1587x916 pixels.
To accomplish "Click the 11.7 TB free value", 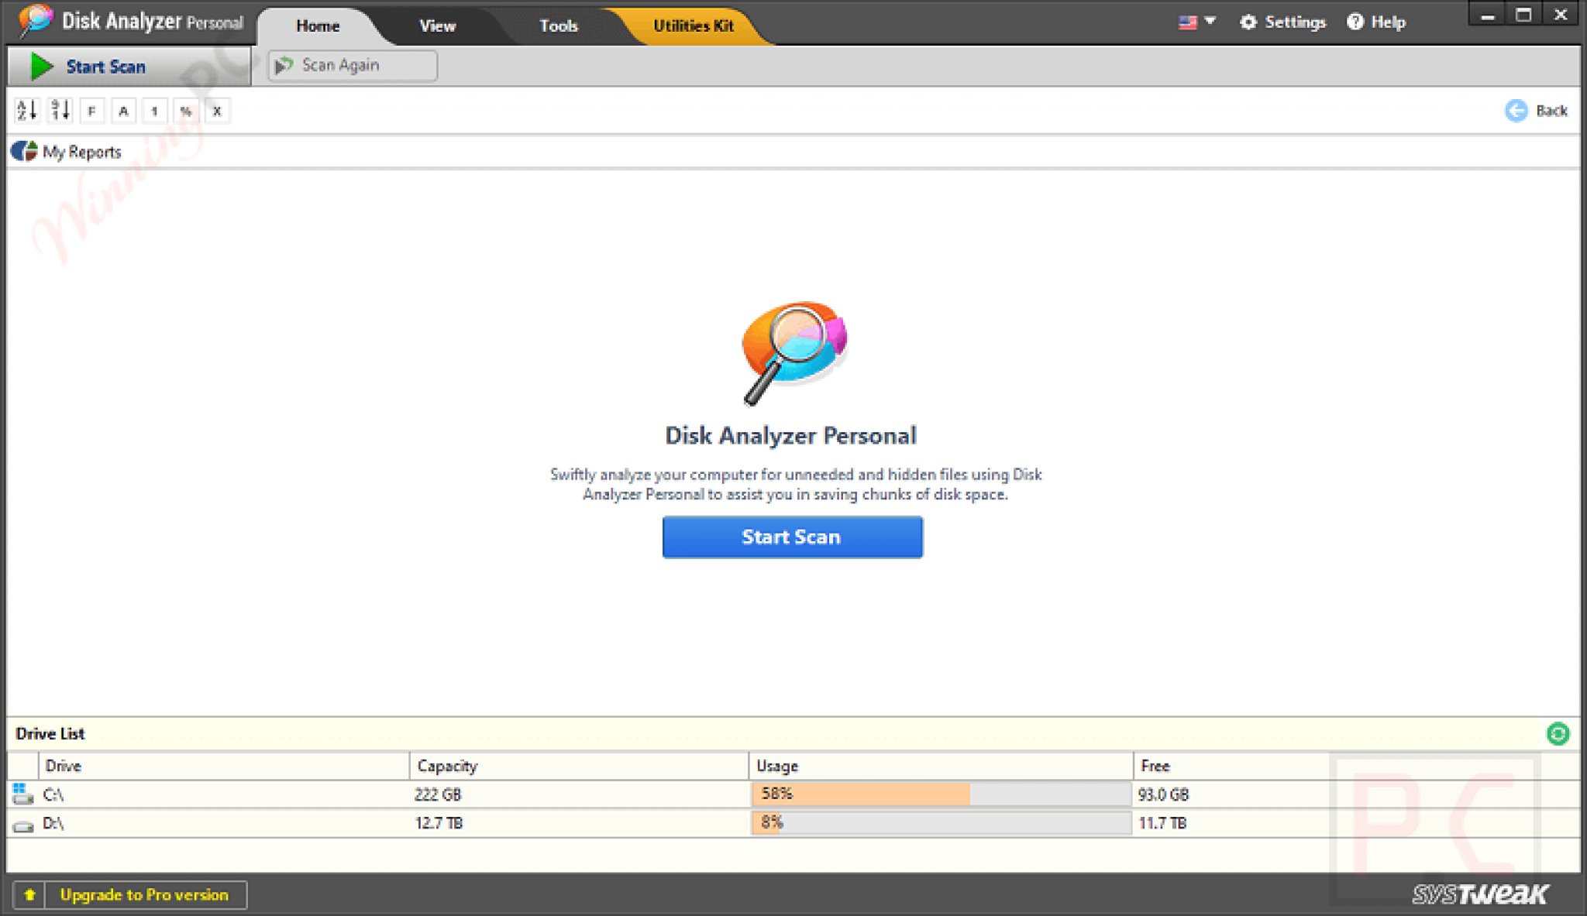I will 1162,823.
